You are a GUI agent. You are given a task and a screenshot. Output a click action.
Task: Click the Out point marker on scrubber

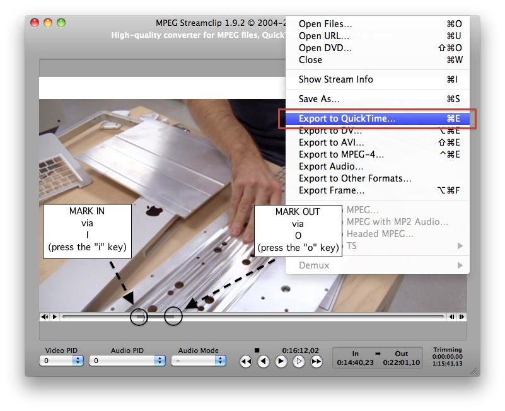click(x=173, y=317)
